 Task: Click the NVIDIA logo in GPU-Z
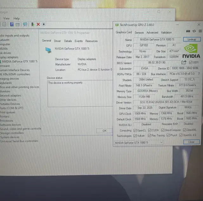(191, 51)
